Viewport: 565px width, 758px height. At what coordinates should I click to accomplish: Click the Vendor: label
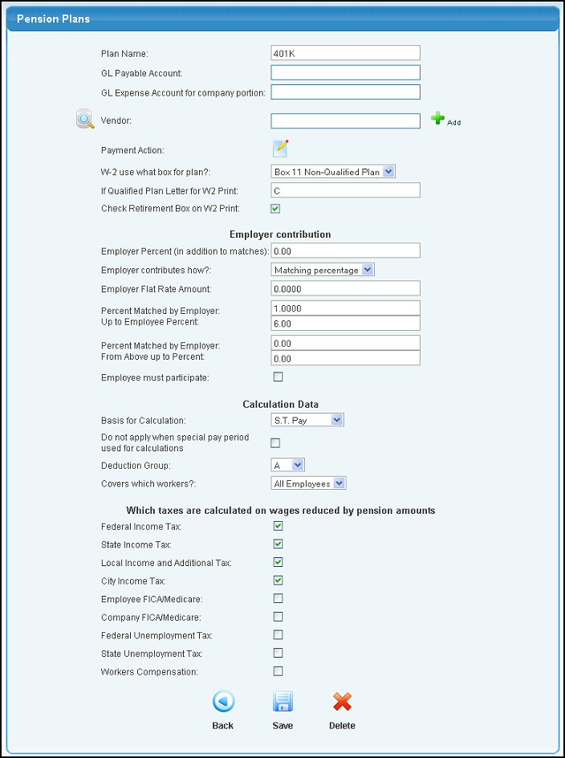click(116, 120)
